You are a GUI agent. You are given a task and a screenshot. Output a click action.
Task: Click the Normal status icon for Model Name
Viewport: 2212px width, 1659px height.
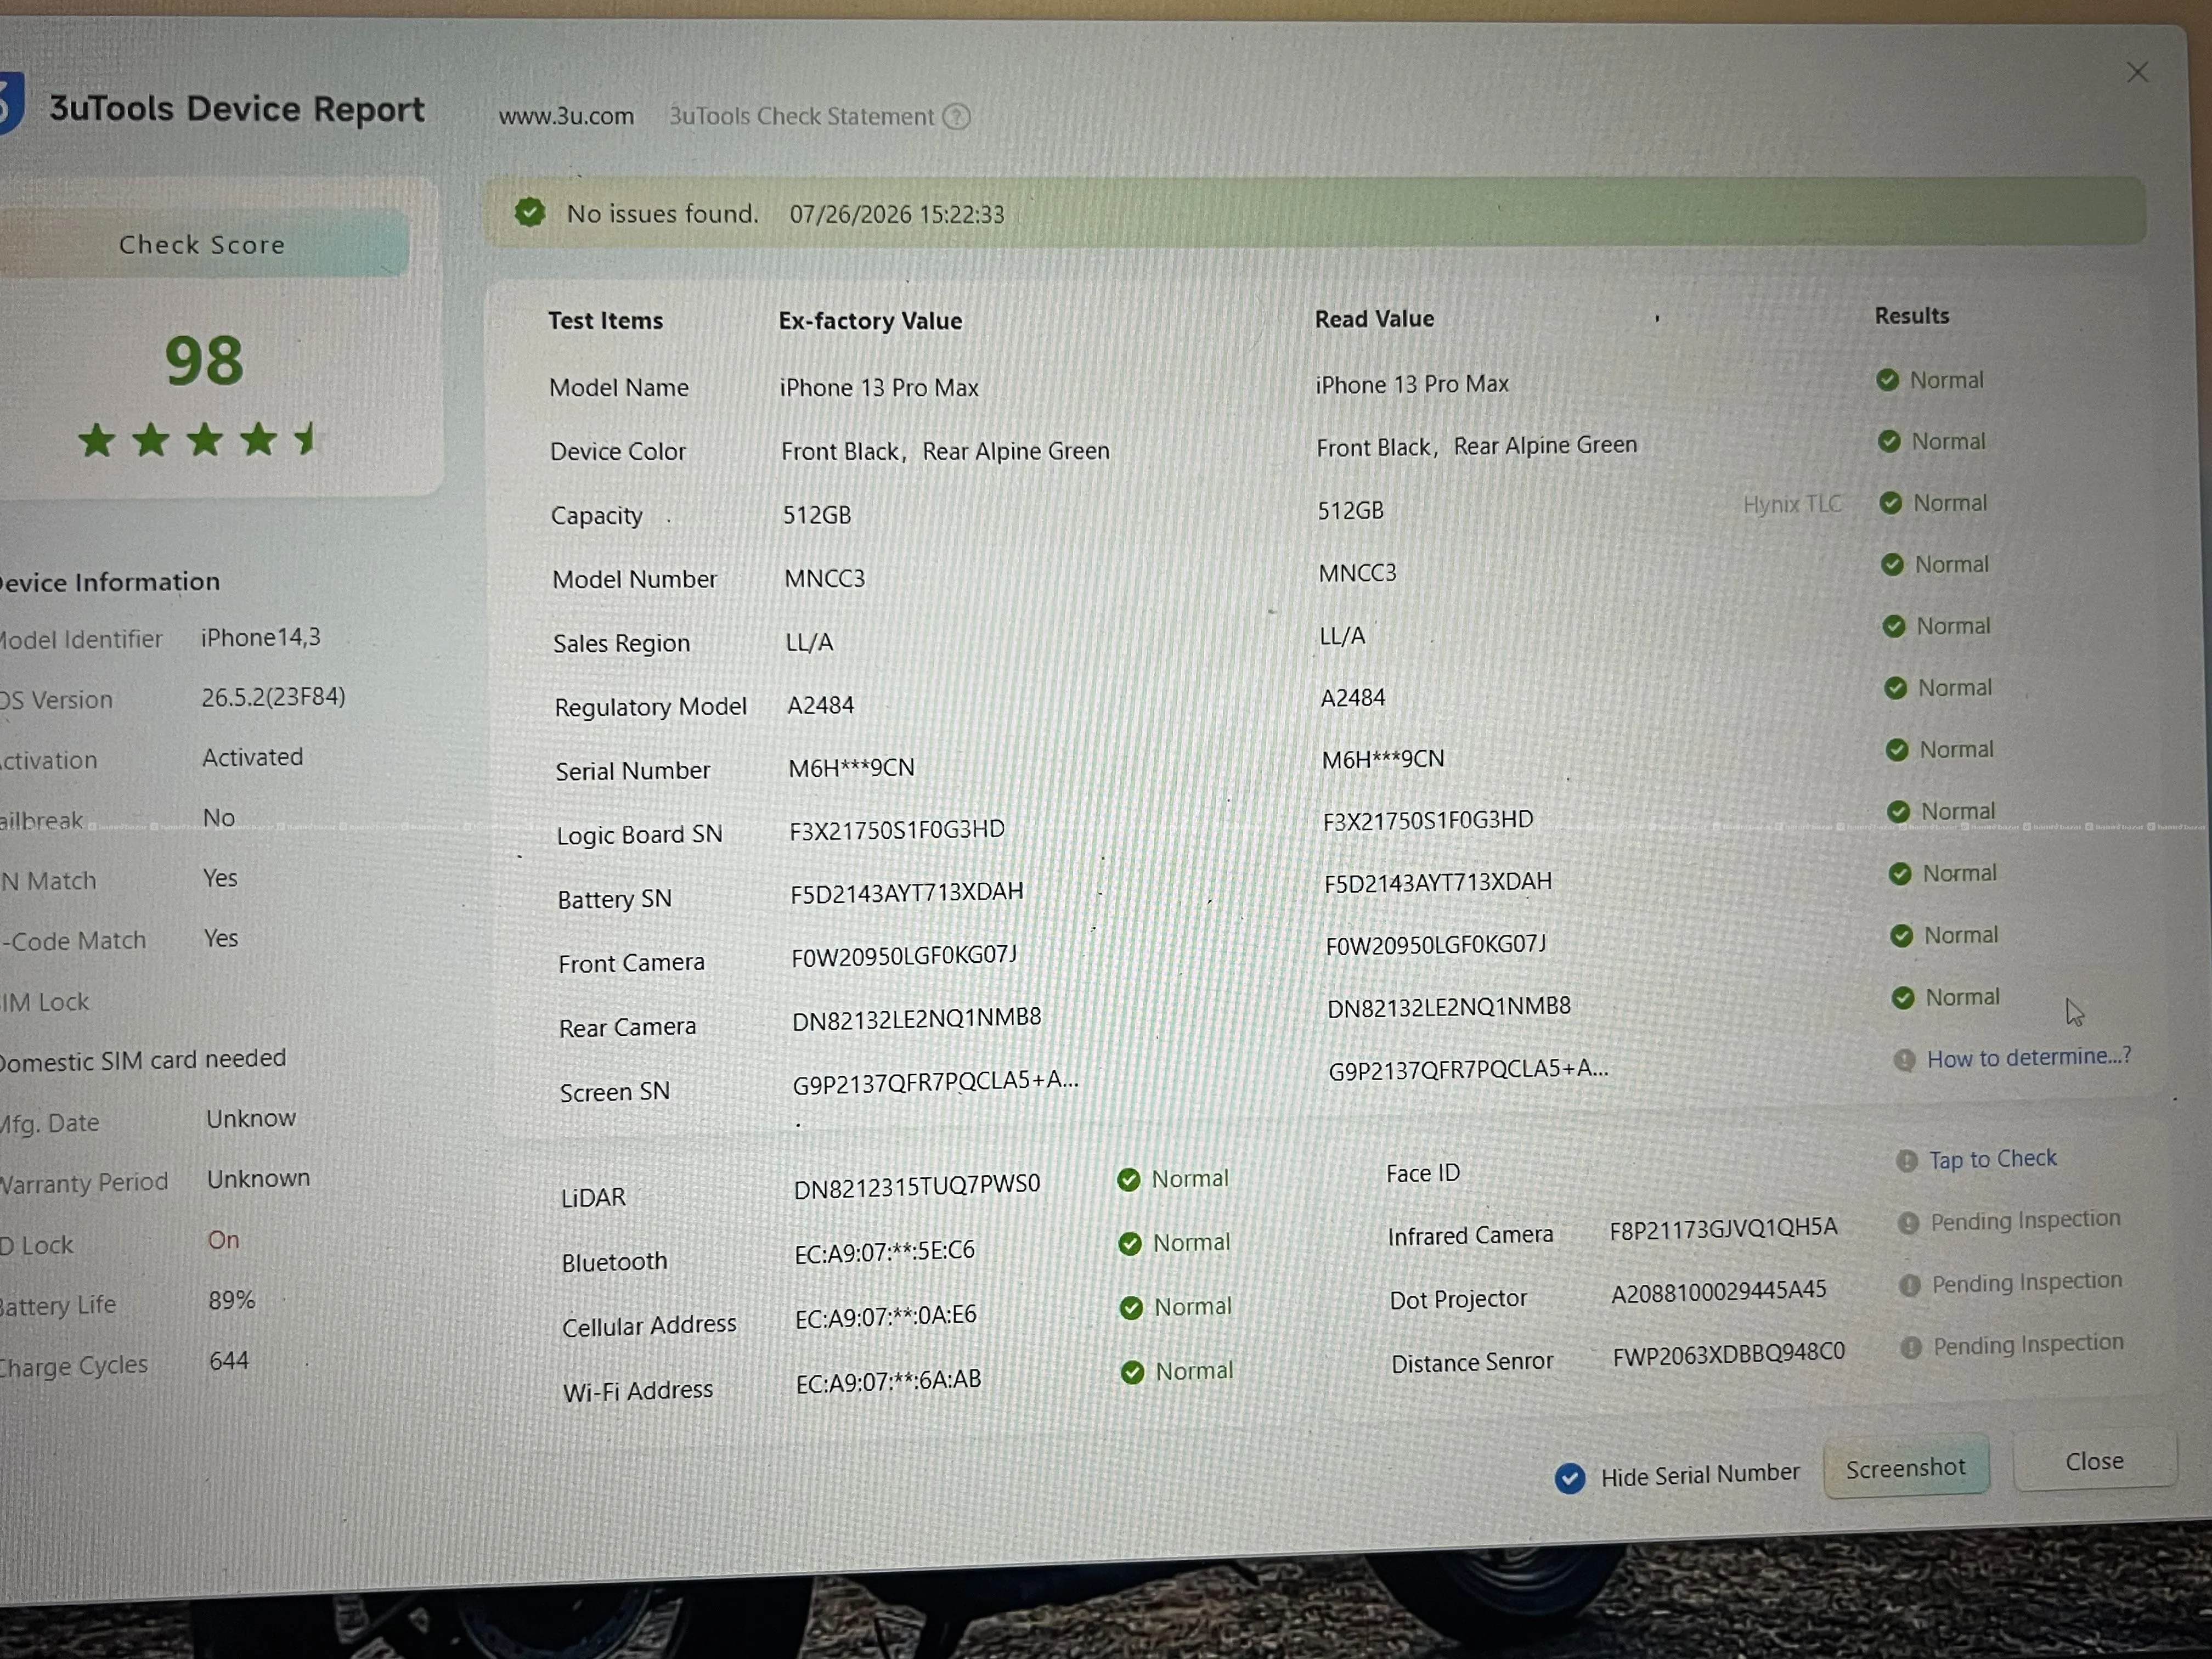[x=1887, y=380]
